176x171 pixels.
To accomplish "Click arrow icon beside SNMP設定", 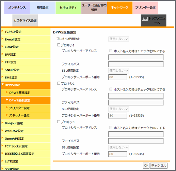I will click(x=2, y=69).
